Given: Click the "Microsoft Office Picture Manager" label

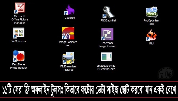Looking at the screenshot, I should click(x=20, y=19).
